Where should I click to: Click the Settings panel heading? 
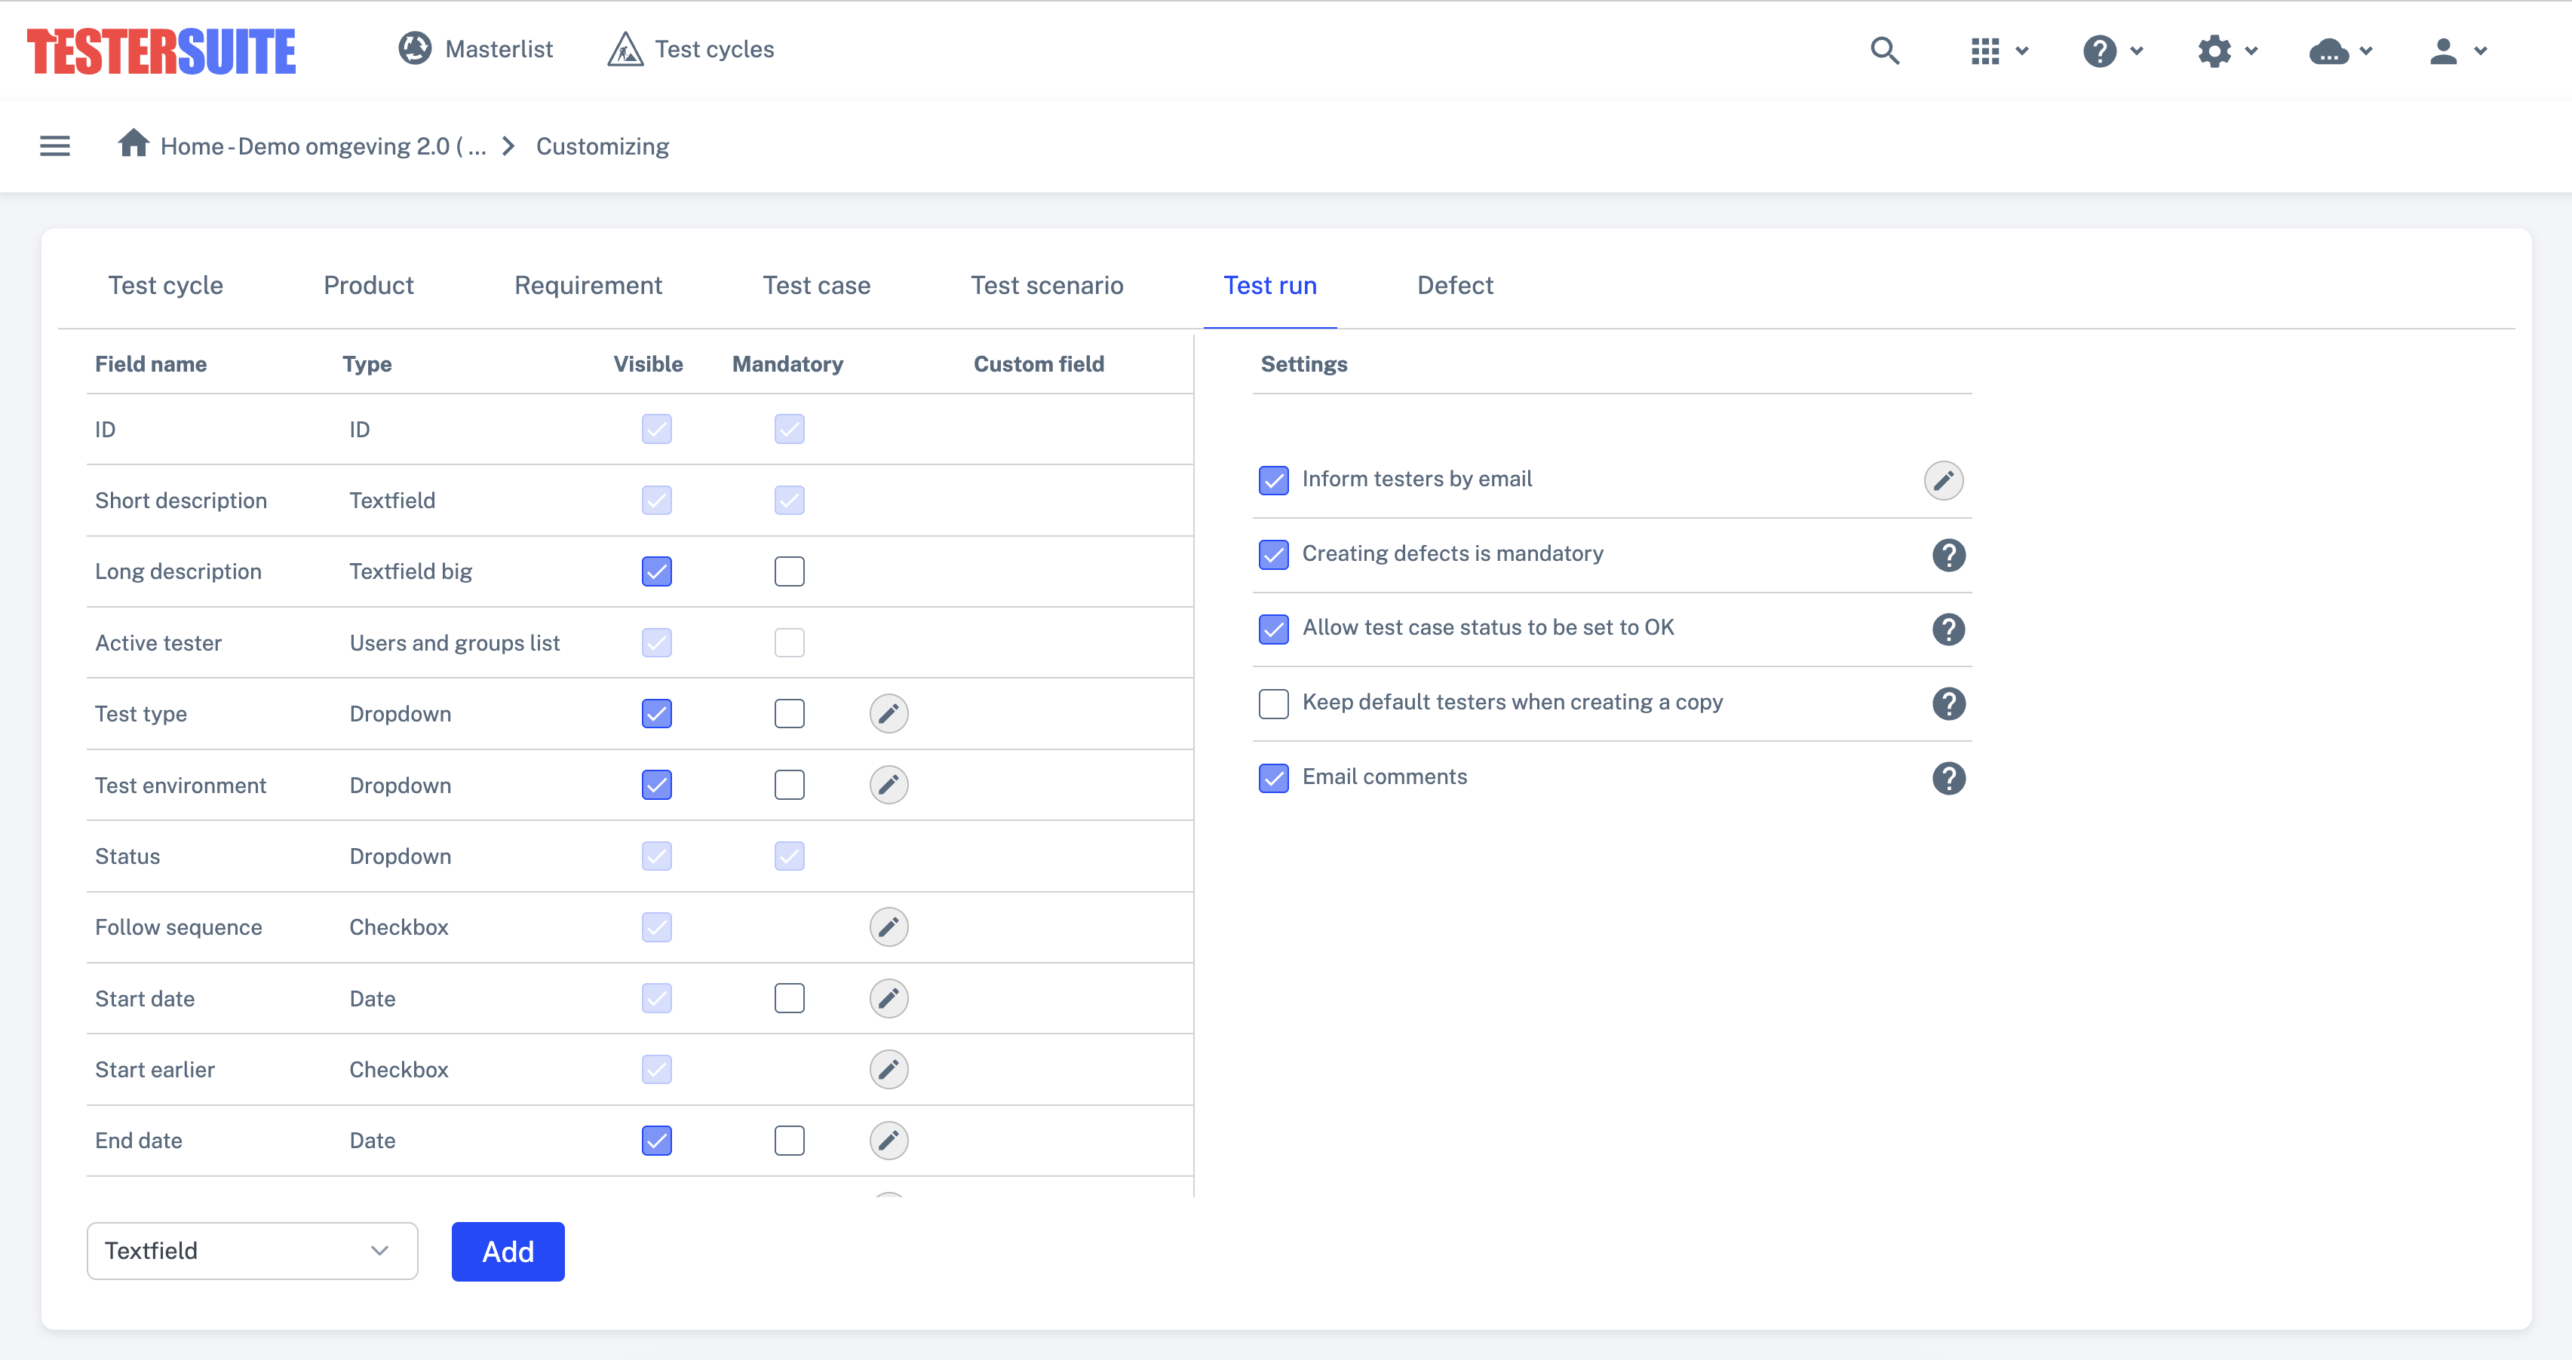(1303, 364)
